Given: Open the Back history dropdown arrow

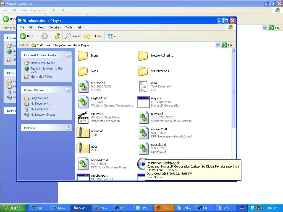Looking at the screenshot, I should coord(37,36).
